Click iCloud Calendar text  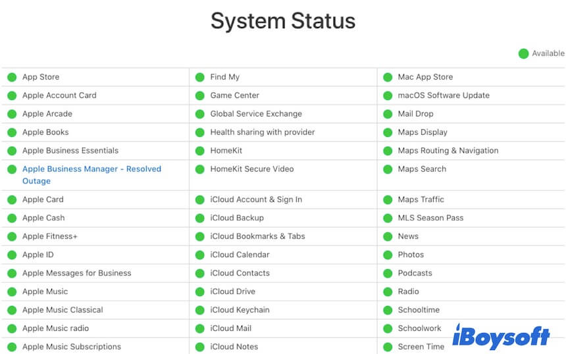(240, 255)
